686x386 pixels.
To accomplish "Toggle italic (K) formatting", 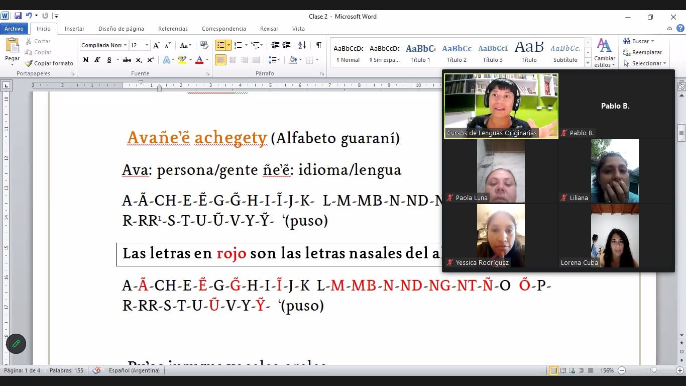I will click(x=97, y=60).
